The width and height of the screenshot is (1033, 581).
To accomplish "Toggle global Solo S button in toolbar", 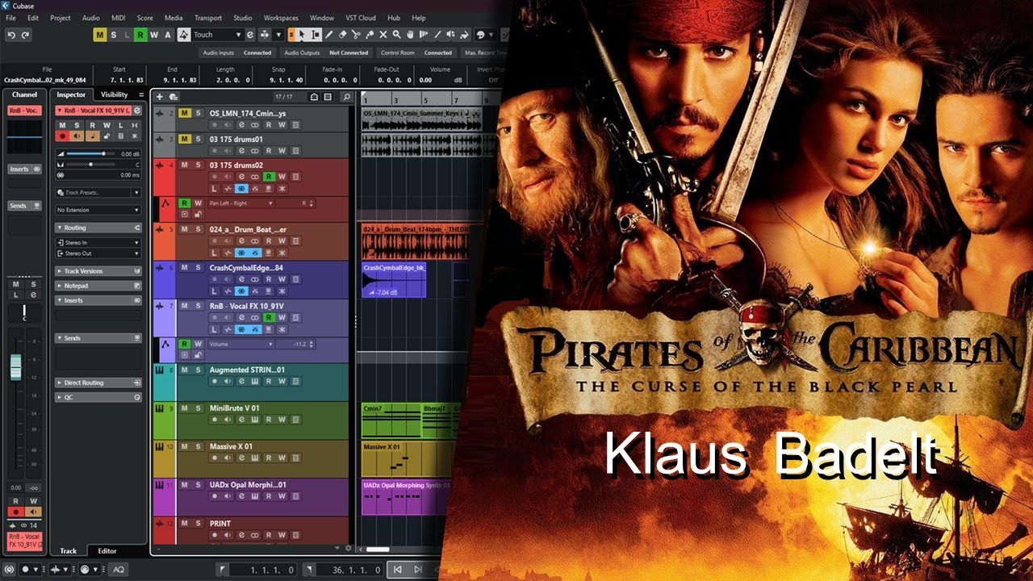I will pos(114,35).
